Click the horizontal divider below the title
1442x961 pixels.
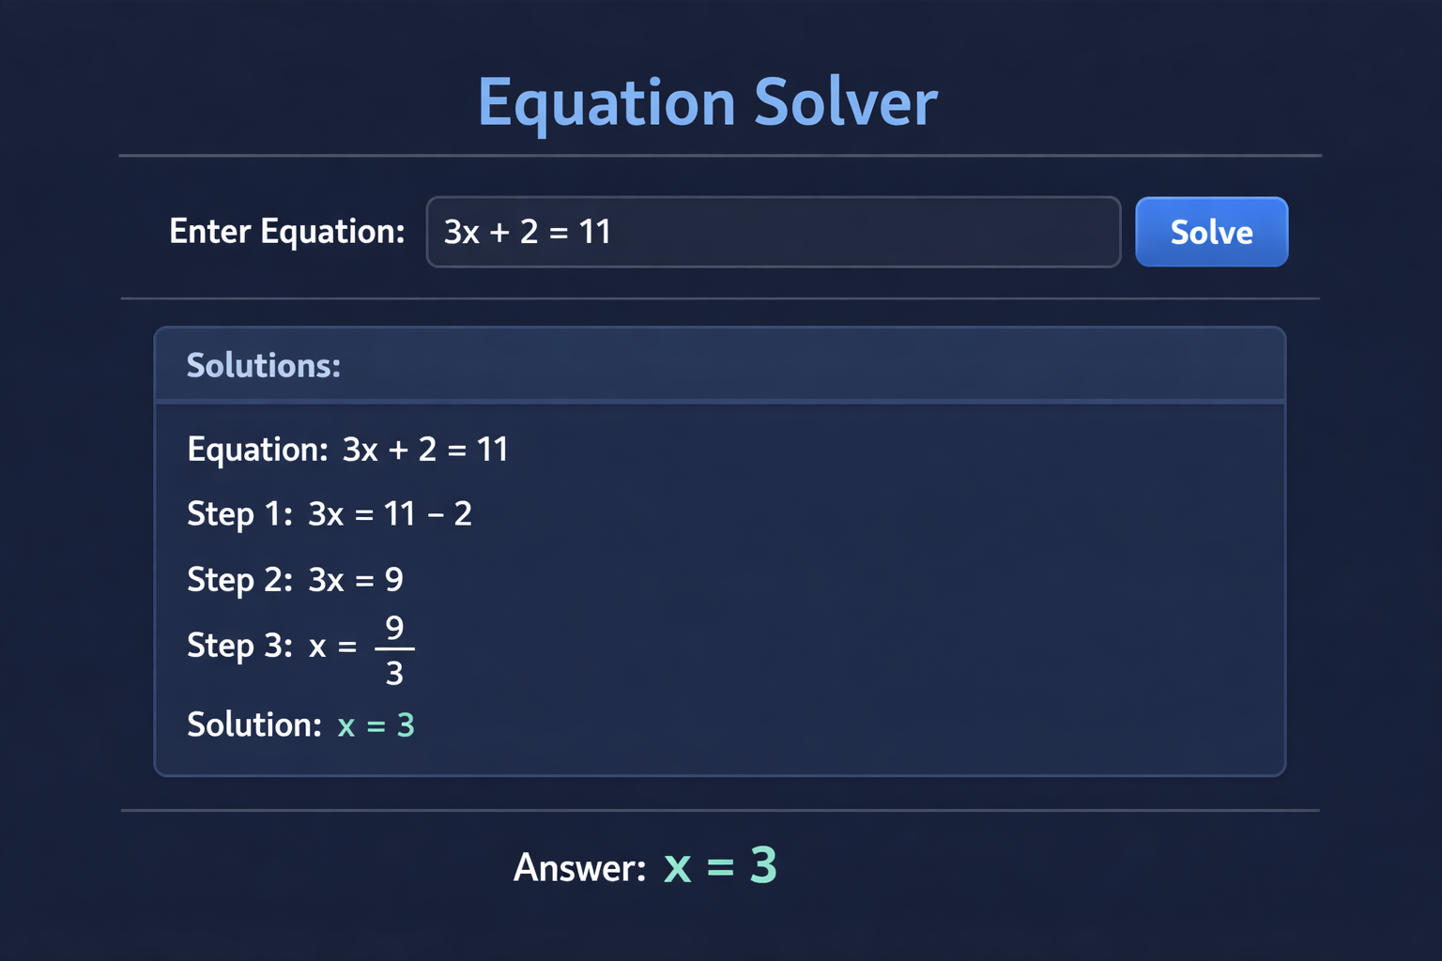719,155
